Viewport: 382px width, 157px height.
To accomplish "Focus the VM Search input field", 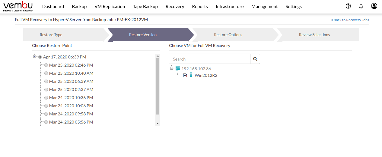I will 210,59.
